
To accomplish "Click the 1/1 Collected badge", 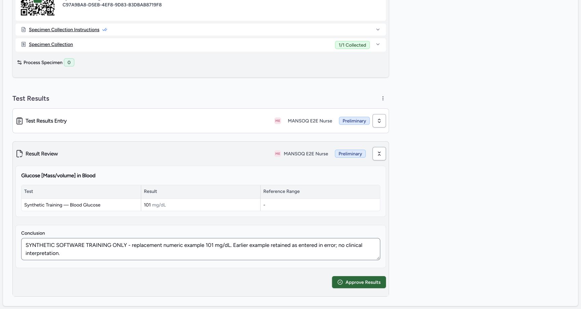I will 352,45.
